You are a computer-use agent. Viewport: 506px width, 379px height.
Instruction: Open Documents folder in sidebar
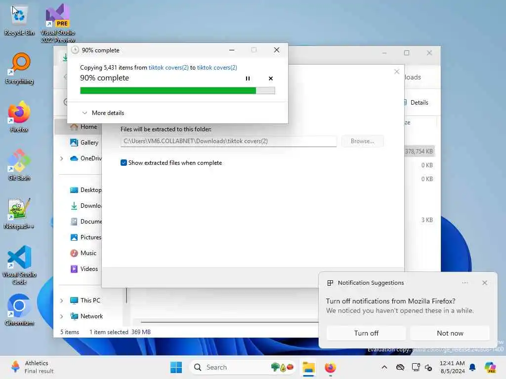(x=86, y=222)
